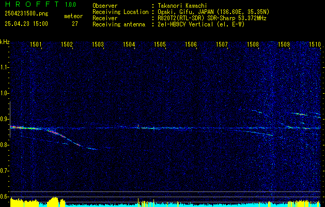Click time marker 1507
Viewport: 325px width, 207px height.
click(x=222, y=44)
